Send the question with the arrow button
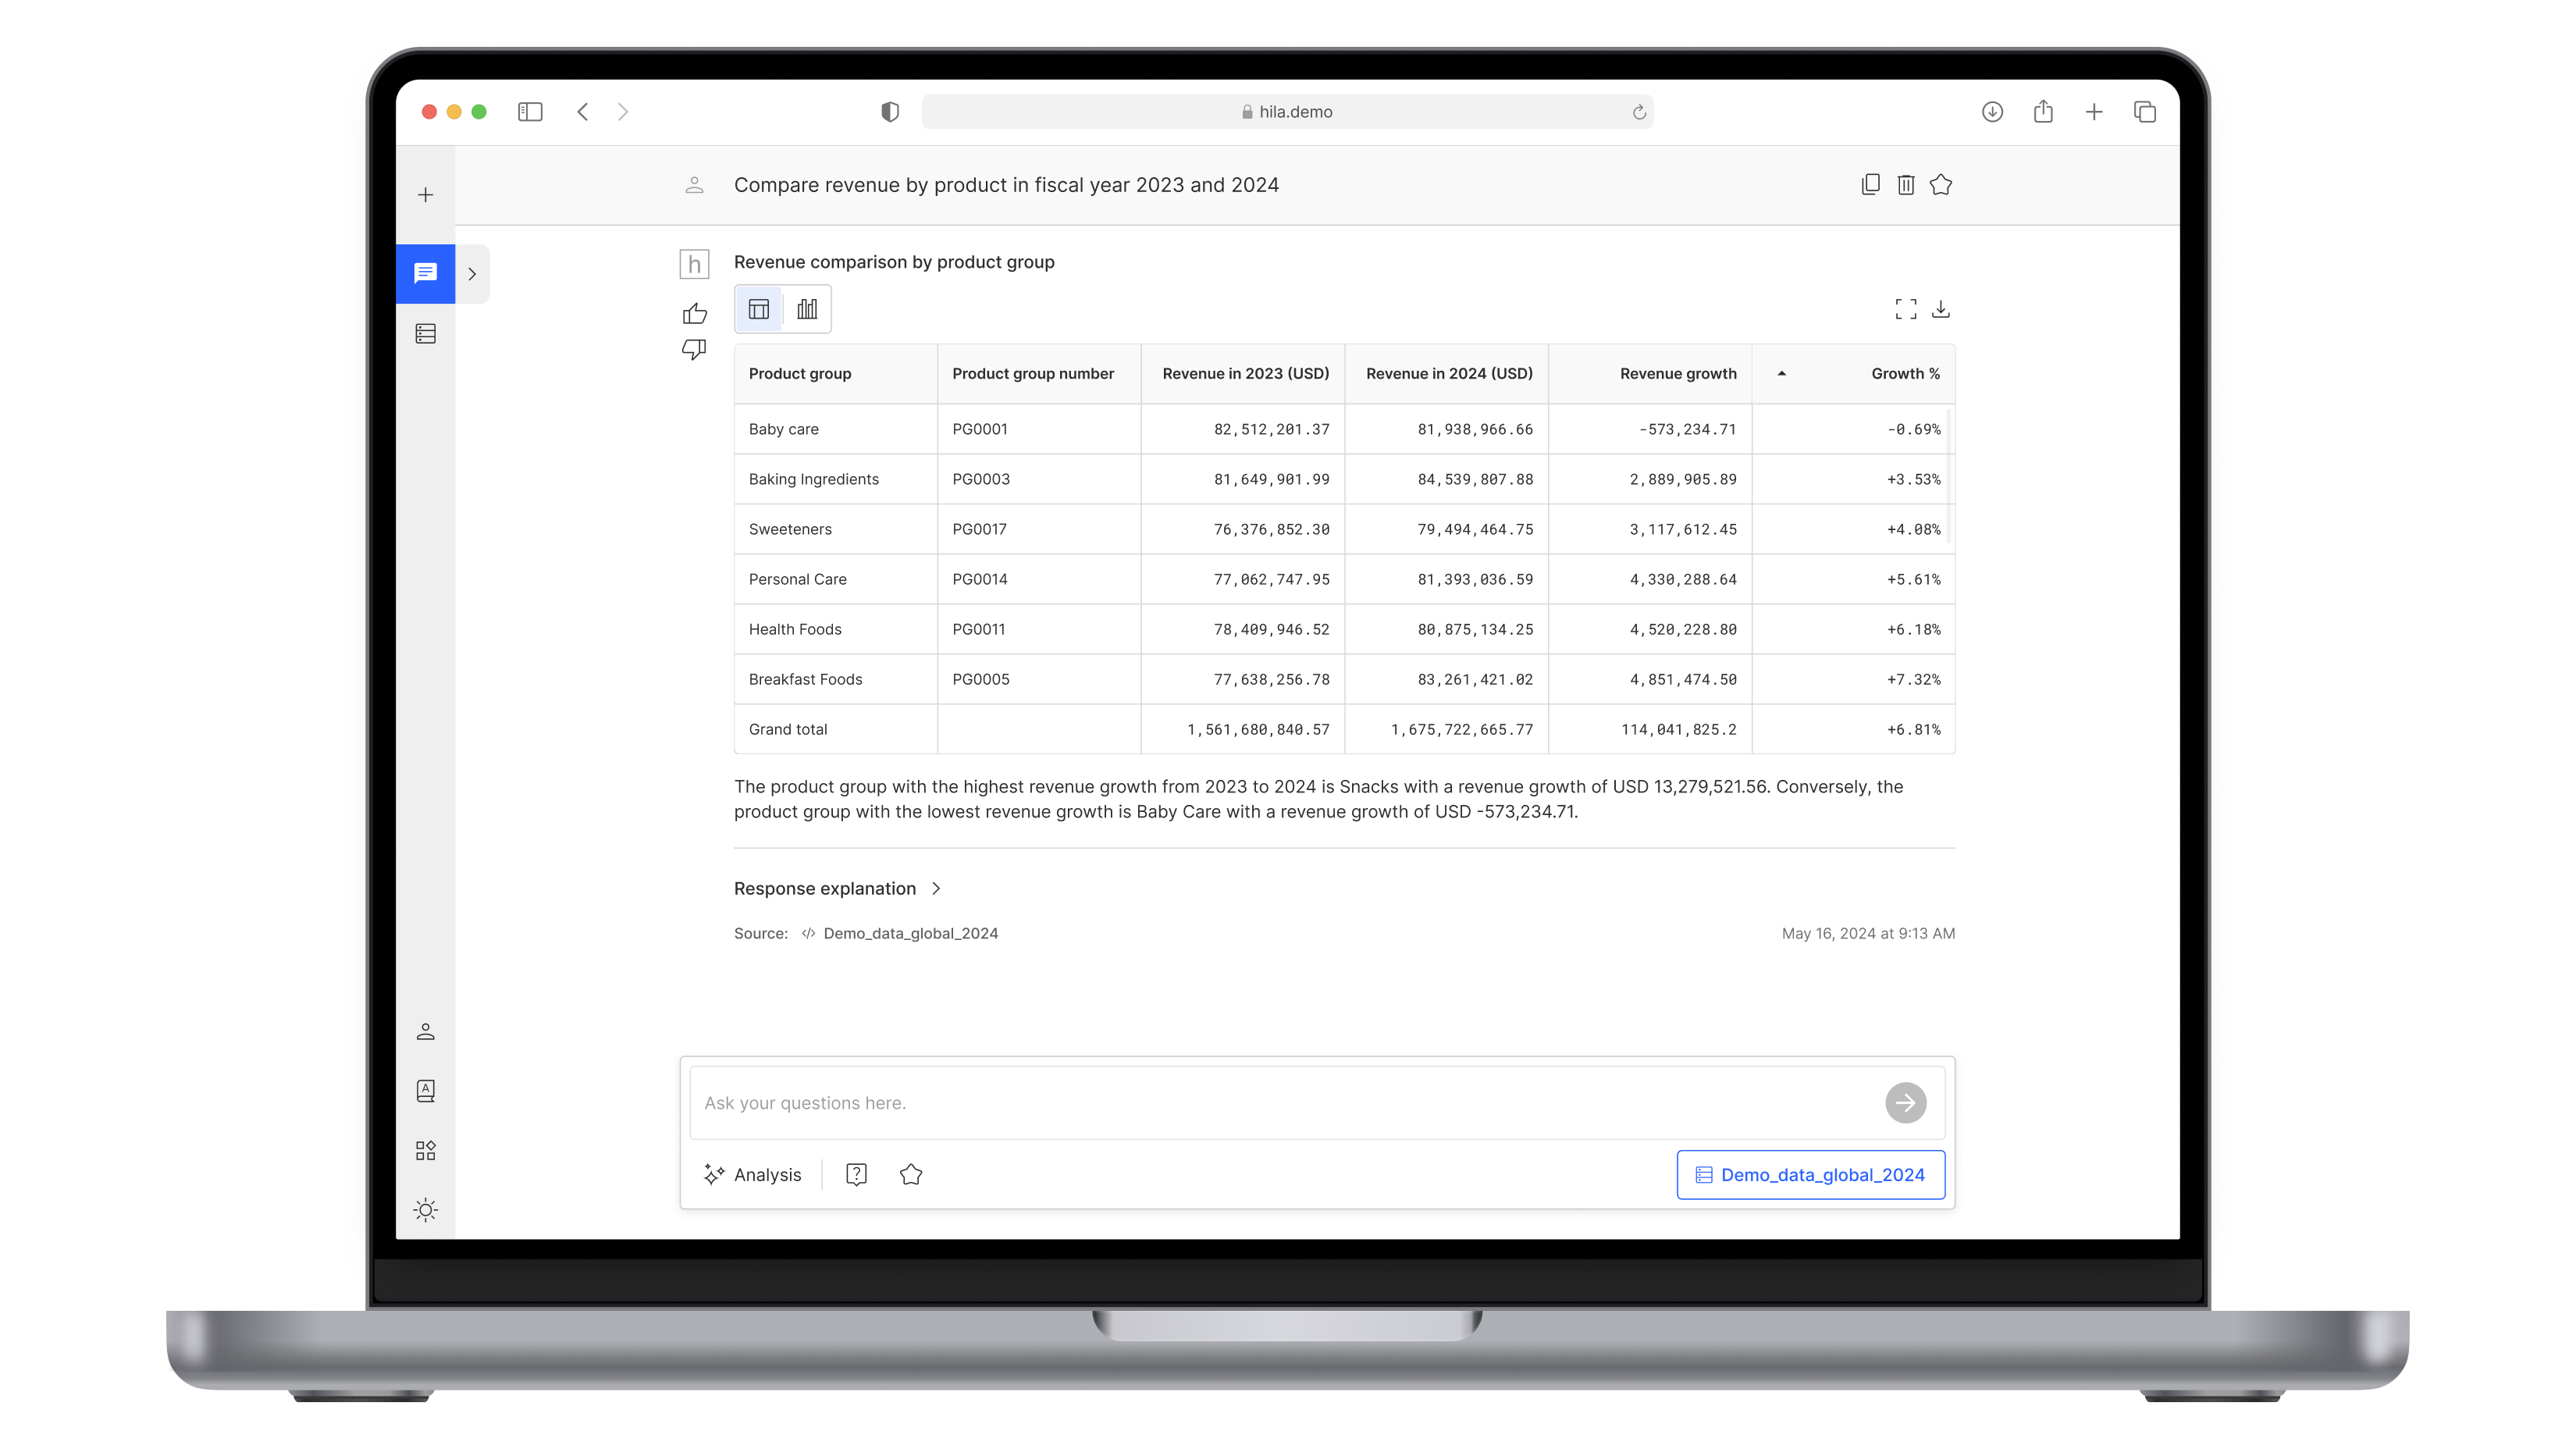 pyautogui.click(x=1905, y=1102)
